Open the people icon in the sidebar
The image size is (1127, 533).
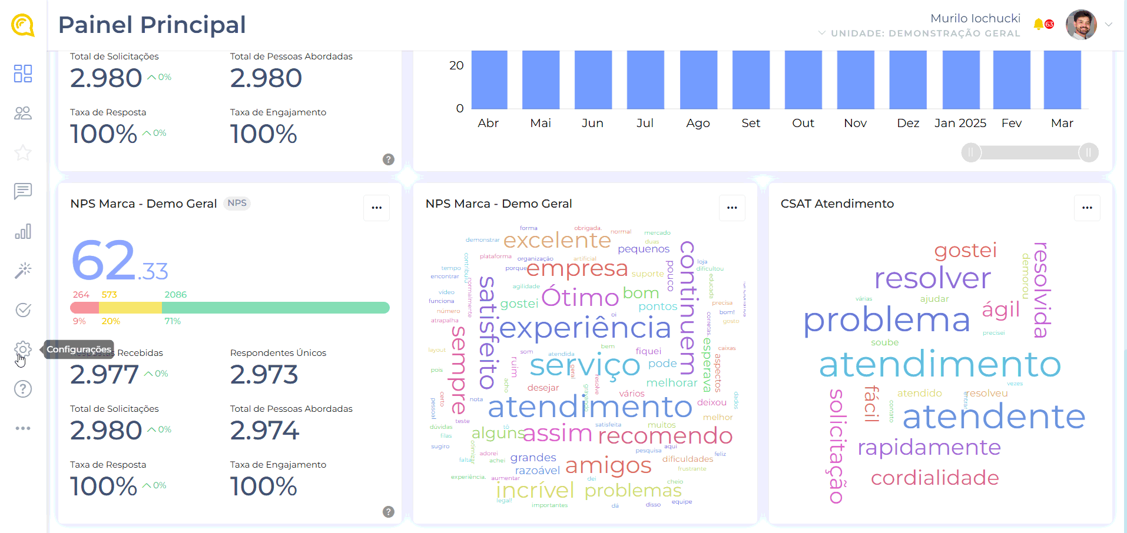click(23, 113)
